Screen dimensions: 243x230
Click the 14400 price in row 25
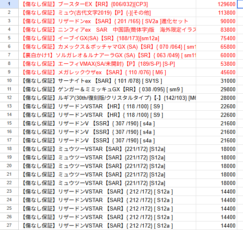(228, 209)
